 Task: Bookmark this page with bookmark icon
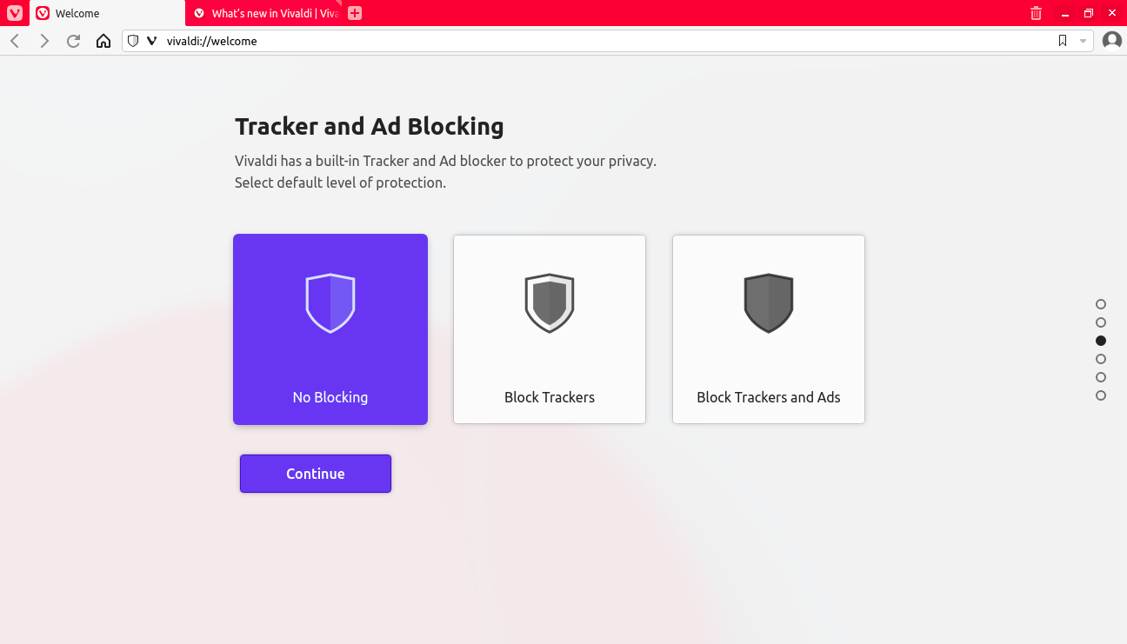pyautogui.click(x=1063, y=41)
